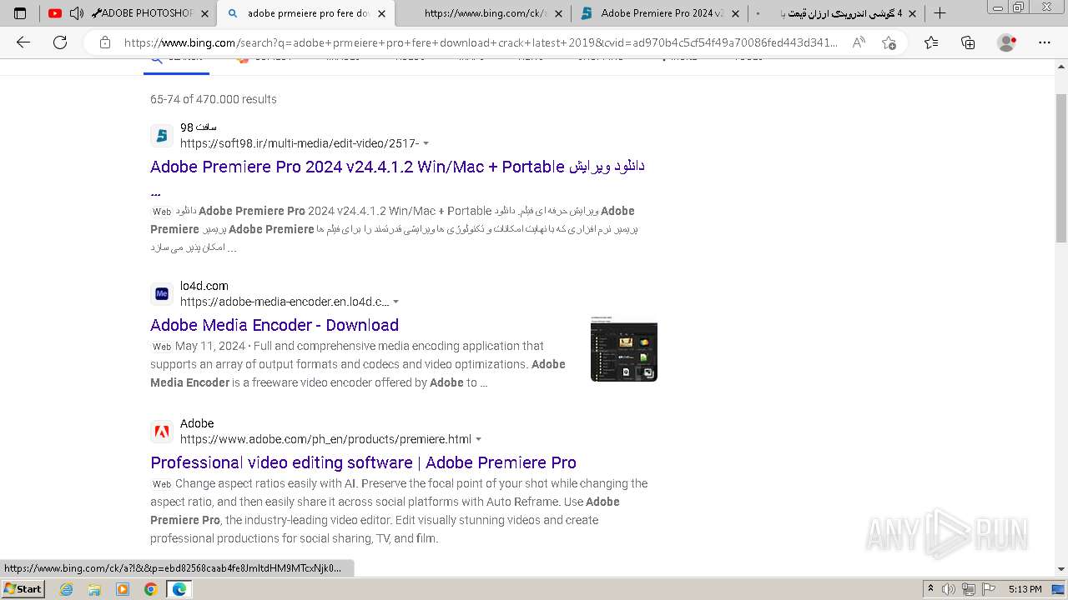Viewport: 1068px width, 600px height.
Task: Select the adobe prmeiere pro search tab
Action: [305, 13]
